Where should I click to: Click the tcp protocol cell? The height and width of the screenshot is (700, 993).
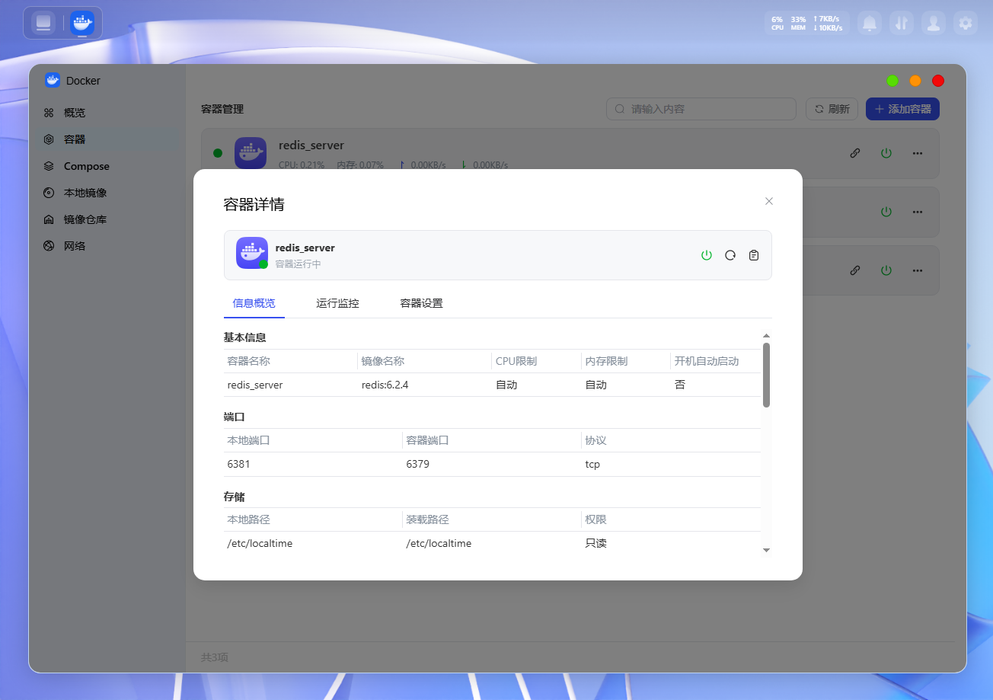(592, 464)
